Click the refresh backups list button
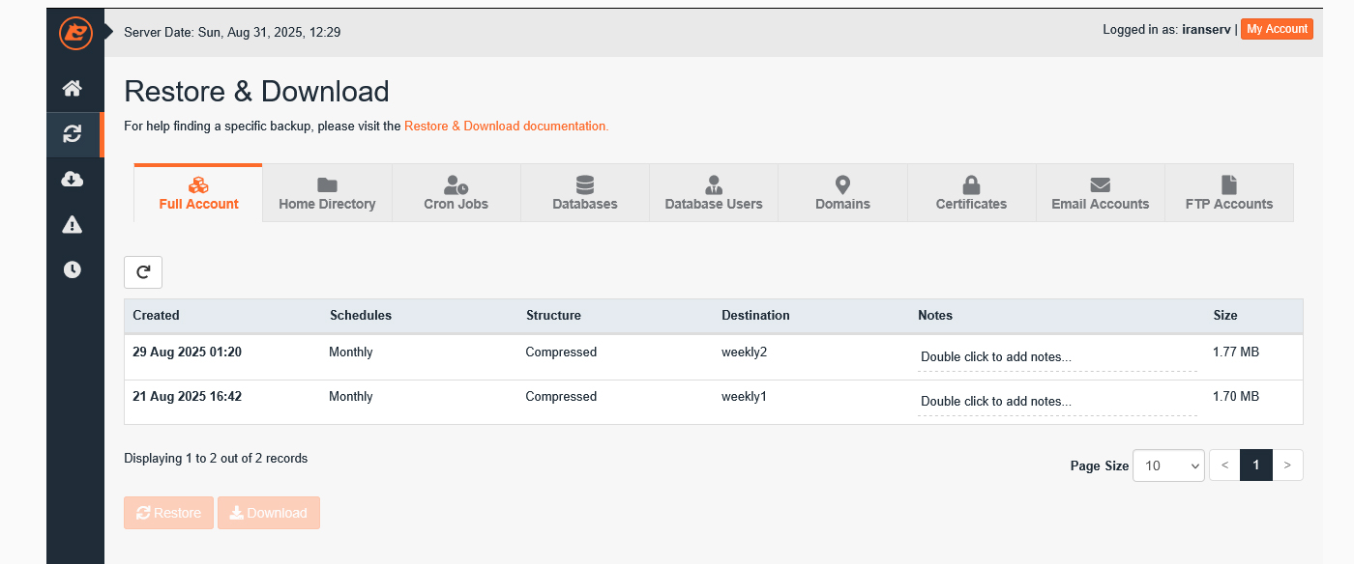Image resolution: width=1354 pixels, height=564 pixels. click(x=143, y=272)
